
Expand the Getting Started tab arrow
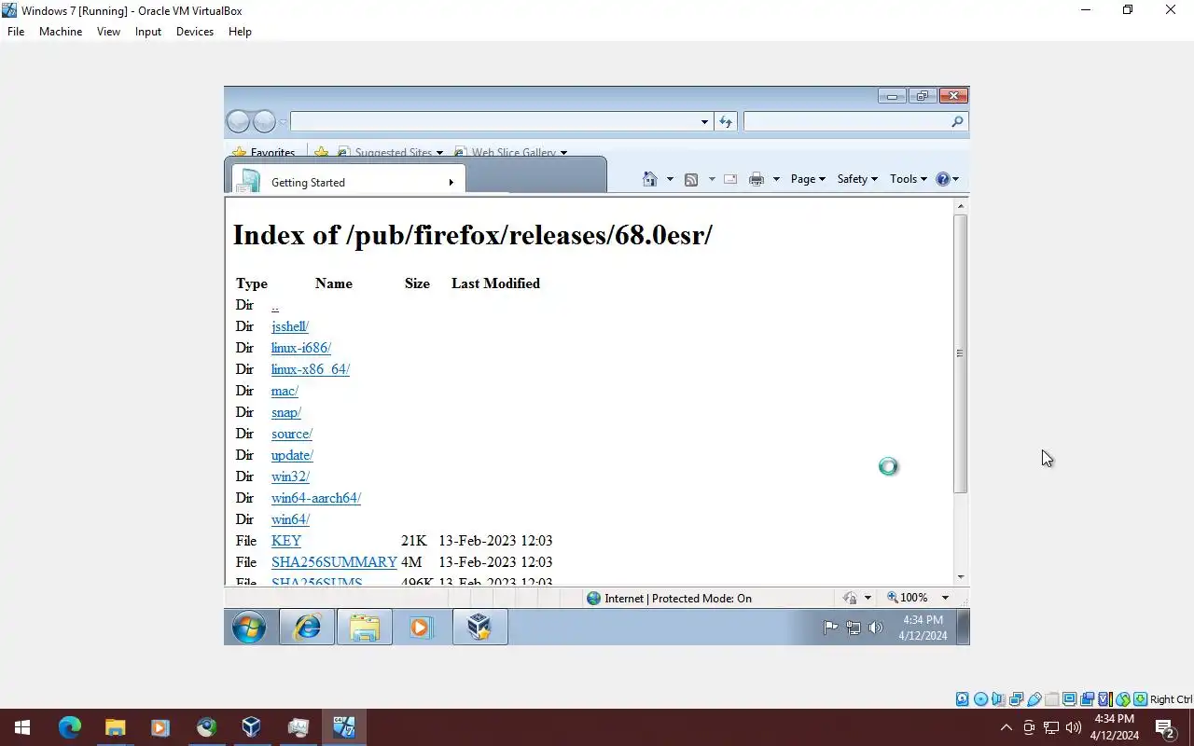(451, 183)
